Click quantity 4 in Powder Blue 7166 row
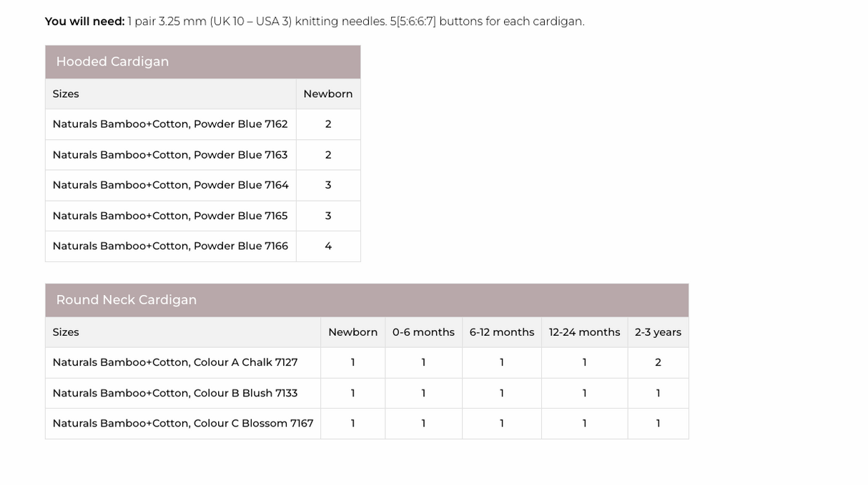868x485 pixels. click(x=328, y=246)
